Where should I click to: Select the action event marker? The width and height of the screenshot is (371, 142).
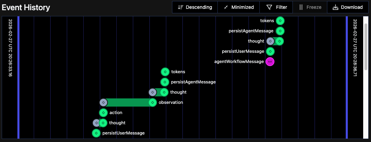pyautogui.click(x=103, y=113)
